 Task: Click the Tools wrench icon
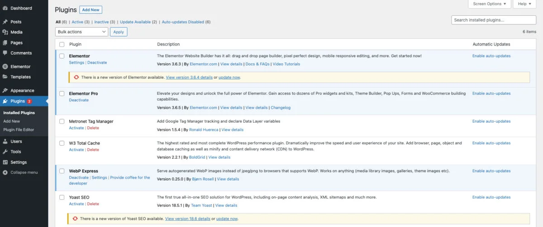pyautogui.click(x=5, y=152)
